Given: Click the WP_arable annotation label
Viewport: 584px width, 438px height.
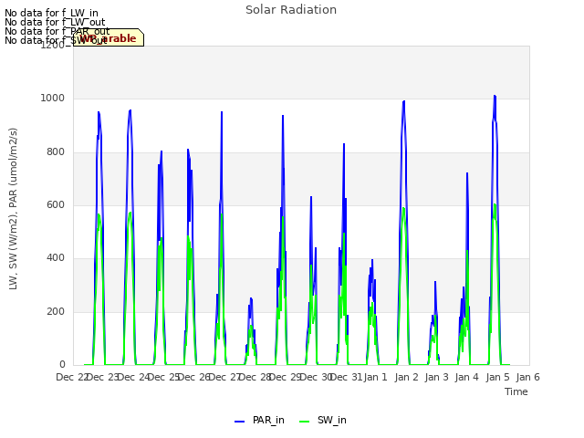Looking at the screenshot, I should coord(108,38).
